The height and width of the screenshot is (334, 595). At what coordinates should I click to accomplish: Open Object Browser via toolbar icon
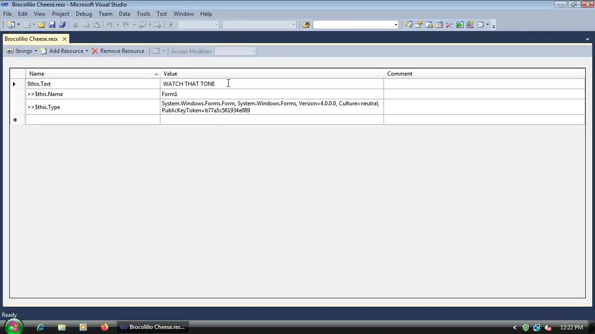point(429,25)
